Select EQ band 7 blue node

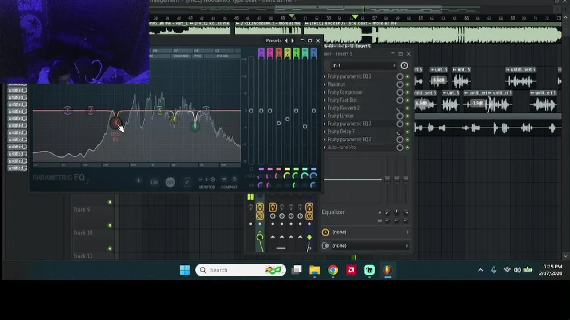point(206,110)
